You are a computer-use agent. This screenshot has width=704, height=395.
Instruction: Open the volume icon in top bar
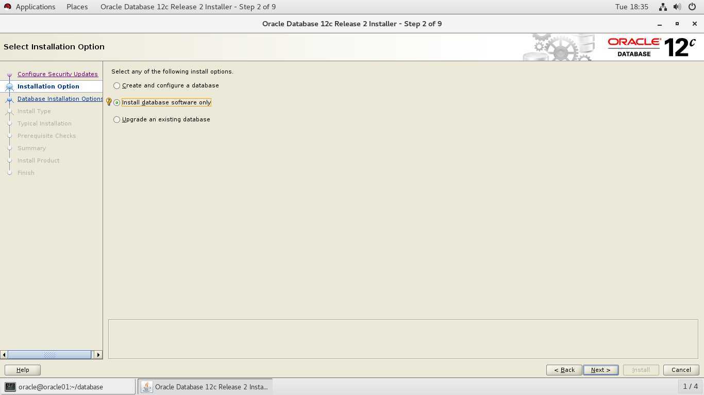[677, 7]
